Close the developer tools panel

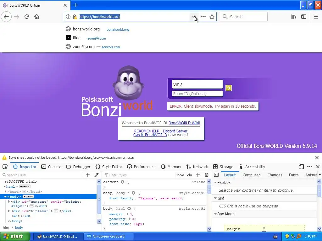318,167
